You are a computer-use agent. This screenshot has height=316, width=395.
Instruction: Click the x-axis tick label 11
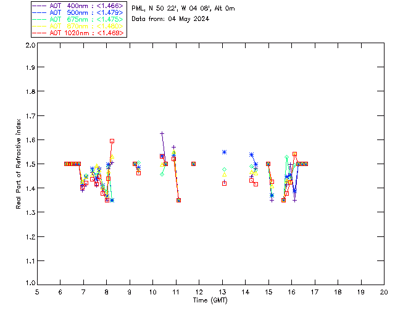pyautogui.click(x=176, y=292)
